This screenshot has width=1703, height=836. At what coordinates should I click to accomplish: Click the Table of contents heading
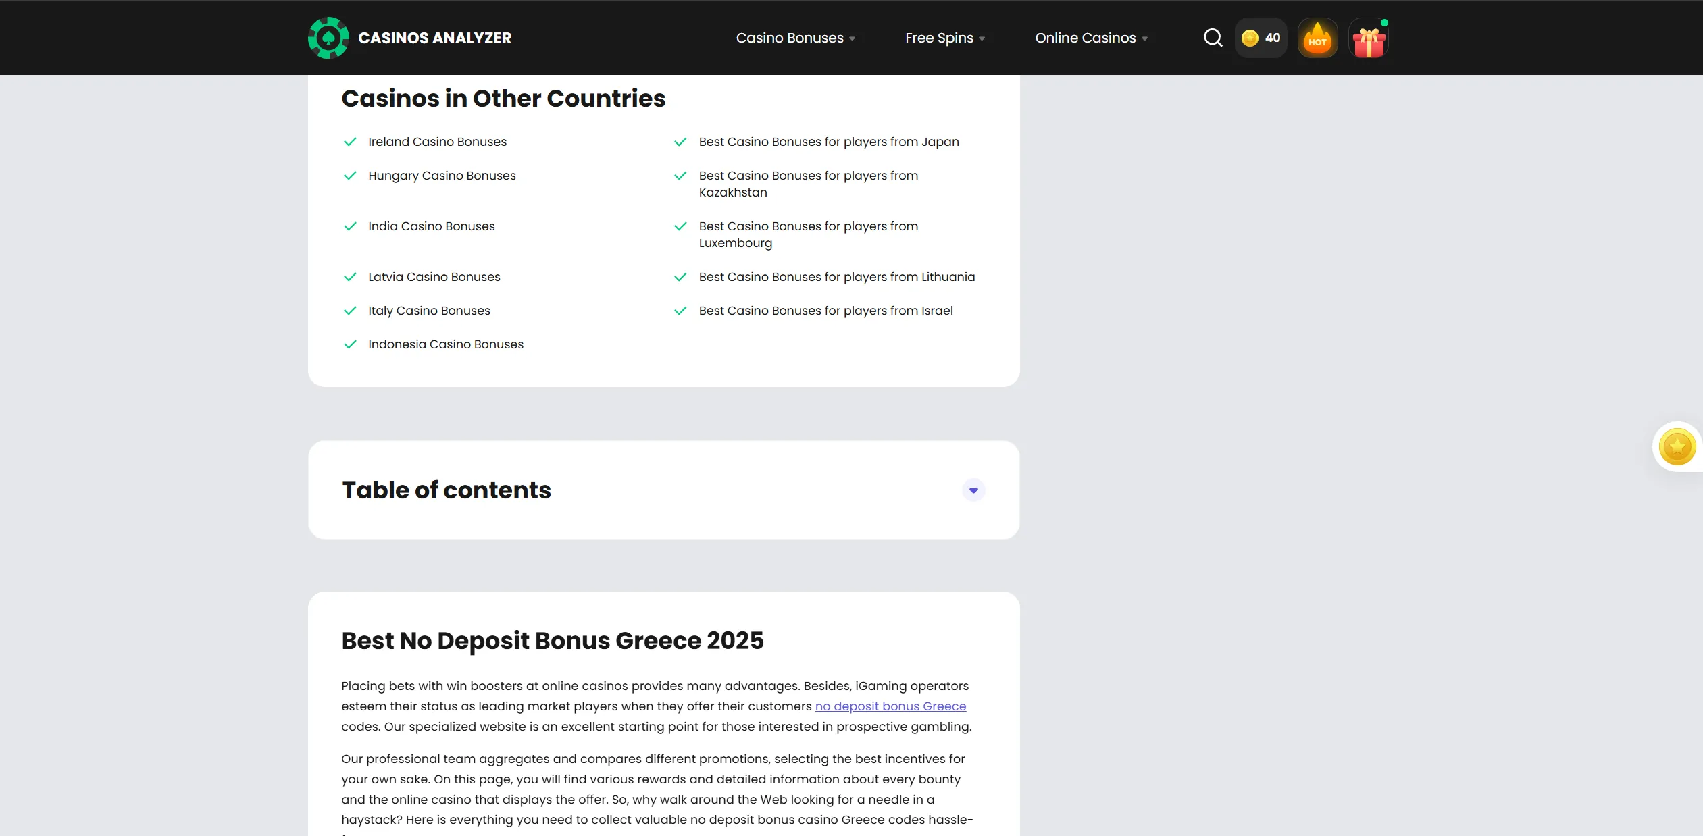pyautogui.click(x=447, y=490)
